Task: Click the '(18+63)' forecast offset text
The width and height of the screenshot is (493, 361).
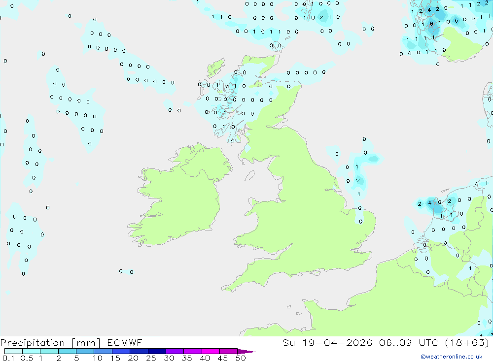Action: 467,342
